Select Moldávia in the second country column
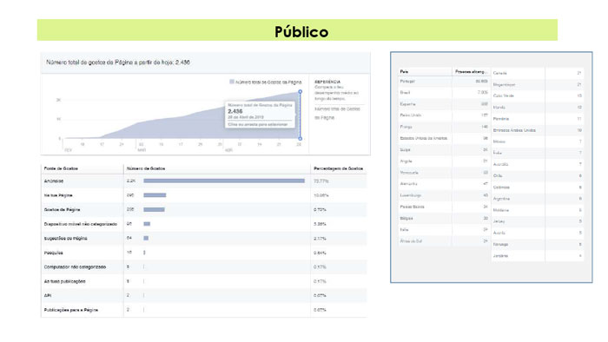 (x=501, y=210)
